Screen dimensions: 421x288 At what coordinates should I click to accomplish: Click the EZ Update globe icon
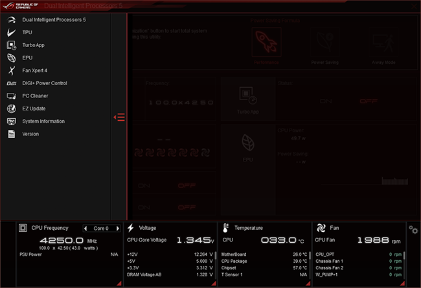pos(11,108)
